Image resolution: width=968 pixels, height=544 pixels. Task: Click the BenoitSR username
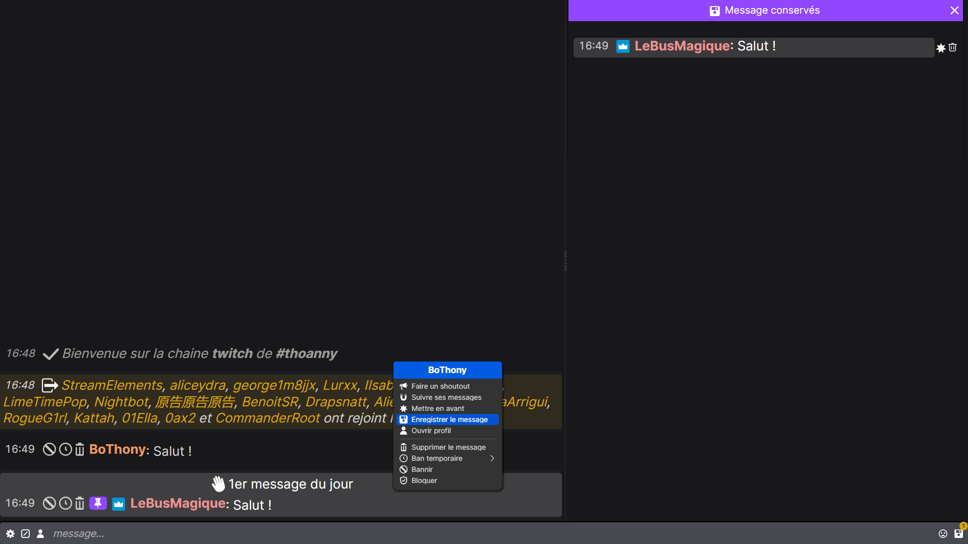click(x=270, y=402)
